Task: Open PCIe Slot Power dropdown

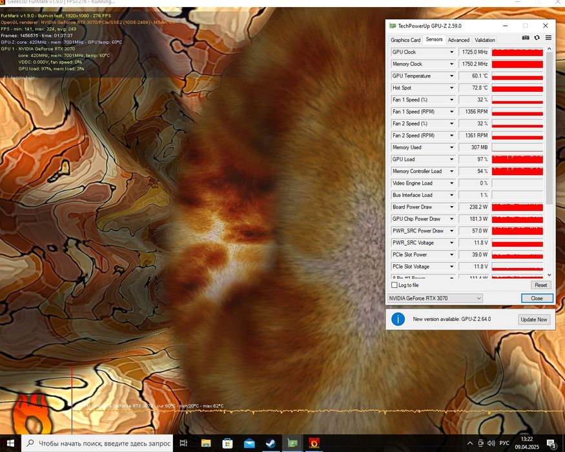Action: 451,254
